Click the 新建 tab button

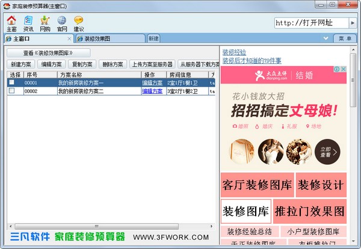pyautogui.click(x=153, y=38)
